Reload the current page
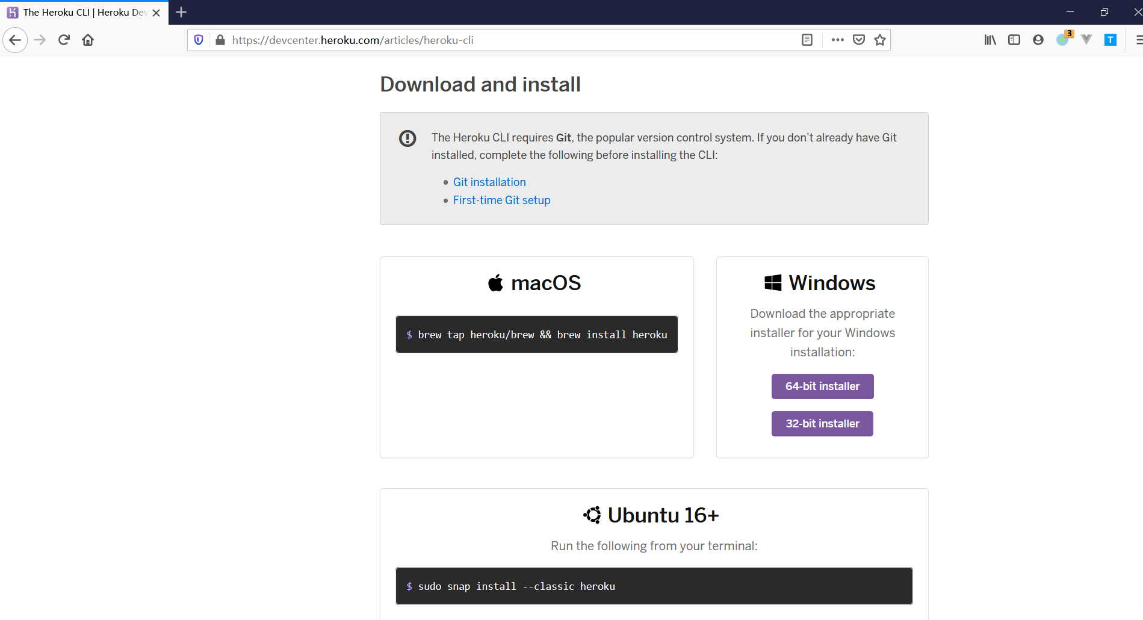The height and width of the screenshot is (620, 1143). point(64,40)
